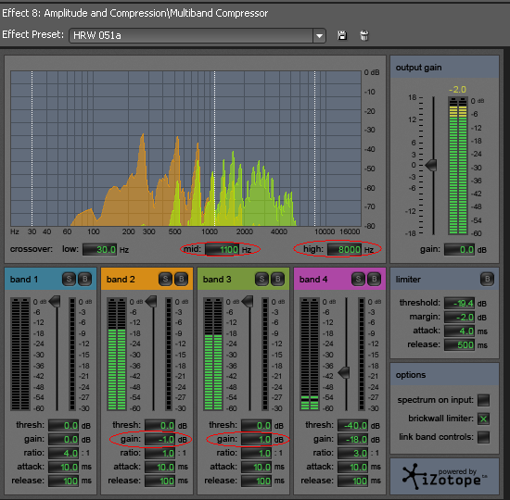This screenshot has width=510, height=500.
Task: Click band 2 input level meter
Action: (117, 354)
